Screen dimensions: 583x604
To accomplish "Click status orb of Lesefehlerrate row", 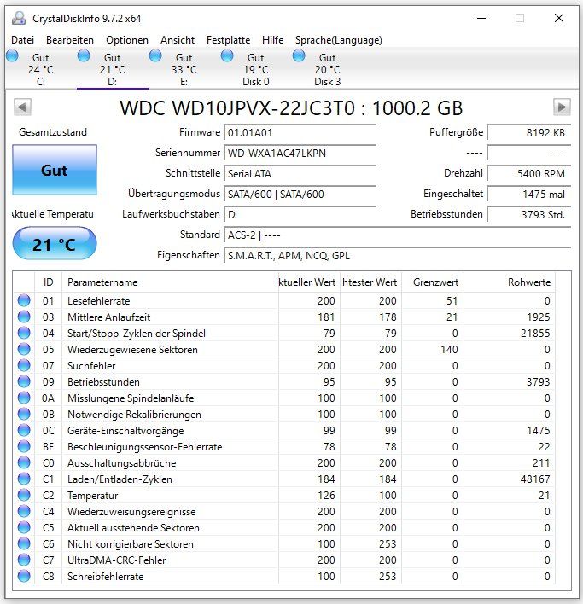I will (24, 300).
